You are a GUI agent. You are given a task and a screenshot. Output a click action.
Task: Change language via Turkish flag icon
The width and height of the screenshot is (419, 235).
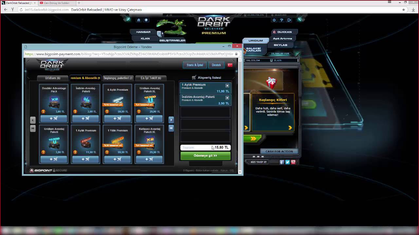coord(230,65)
